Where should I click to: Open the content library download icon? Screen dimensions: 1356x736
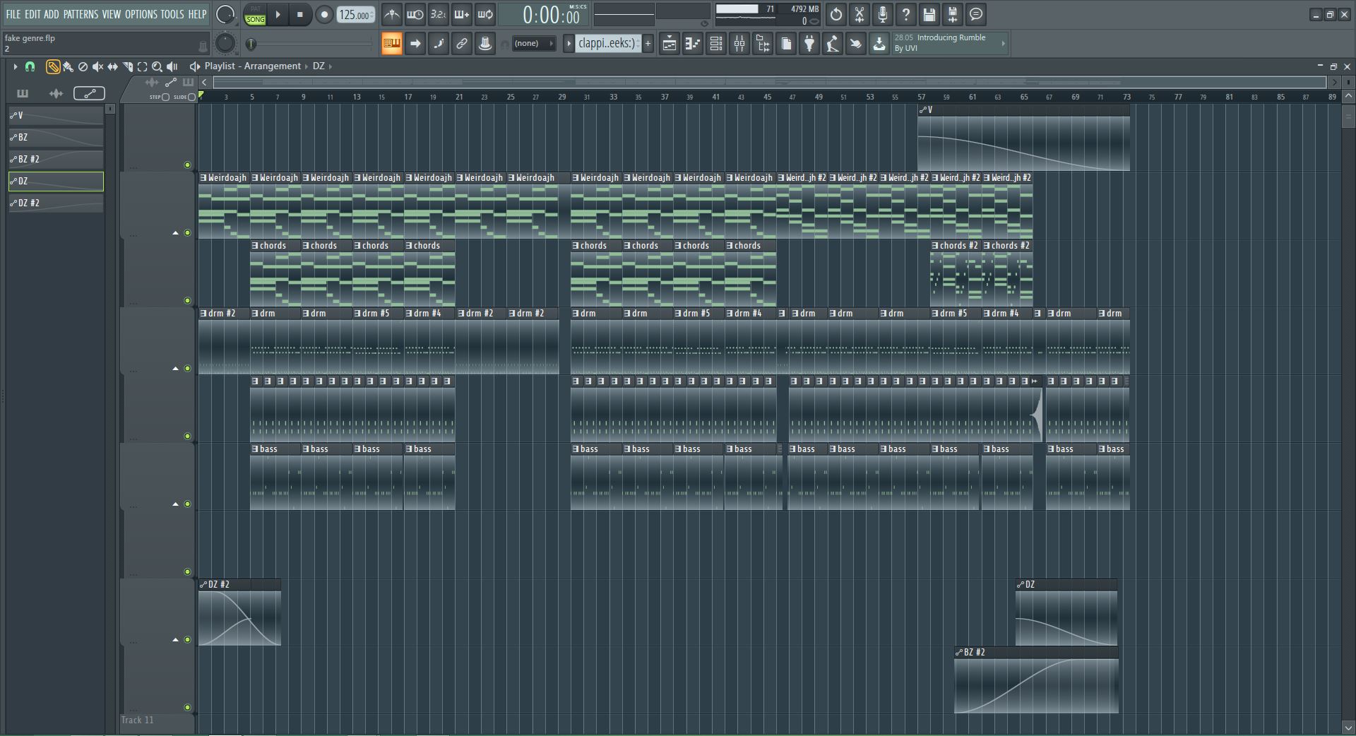[x=879, y=44]
